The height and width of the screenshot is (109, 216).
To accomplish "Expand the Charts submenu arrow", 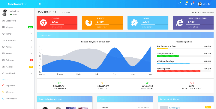I will [31, 34].
